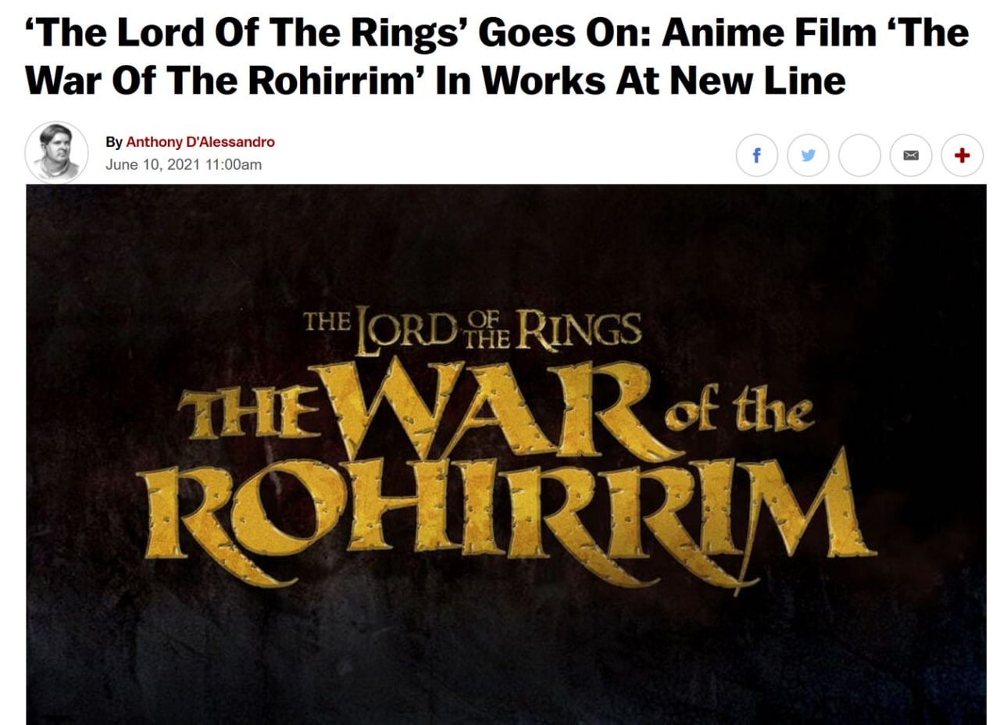Share the article on Facebook
1000x725 pixels.
click(756, 155)
